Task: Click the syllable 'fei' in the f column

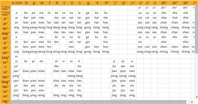Action: point(49,42)
